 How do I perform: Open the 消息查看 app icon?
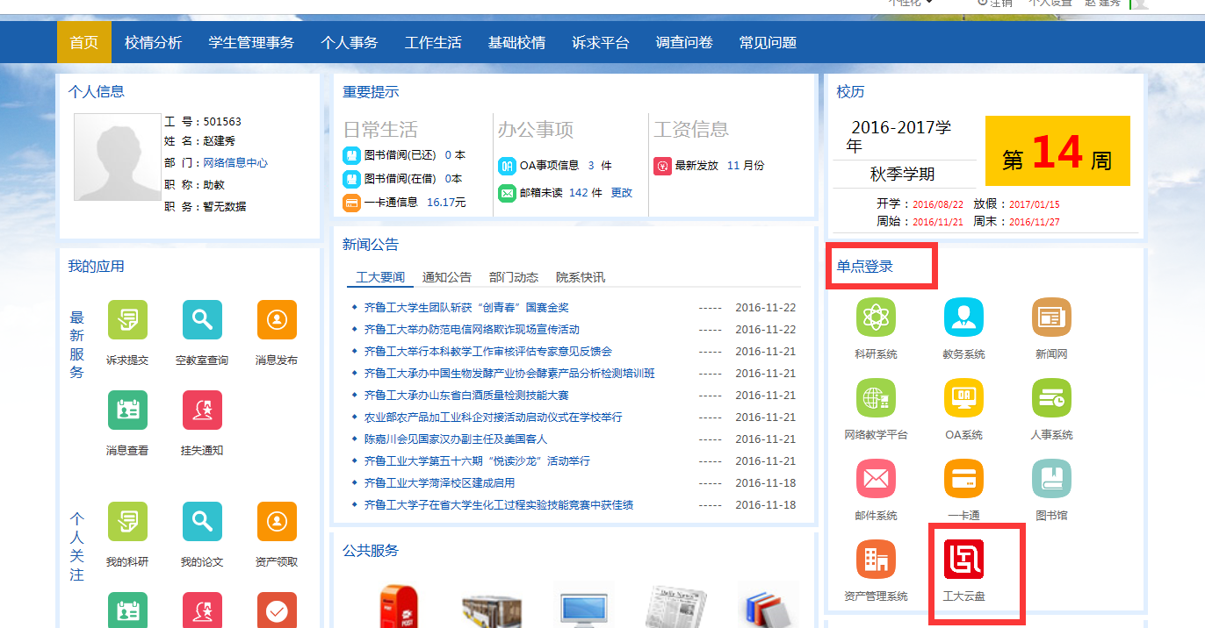tap(127, 410)
